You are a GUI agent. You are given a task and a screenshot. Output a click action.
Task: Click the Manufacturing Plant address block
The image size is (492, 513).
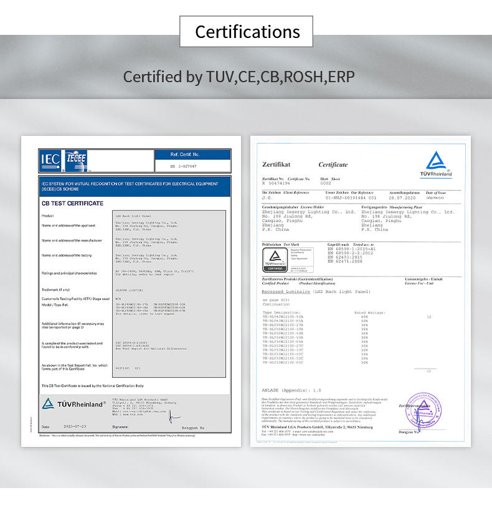click(x=408, y=221)
